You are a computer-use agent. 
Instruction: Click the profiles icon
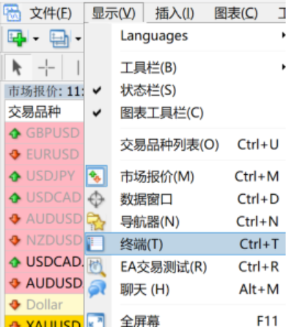point(59,38)
